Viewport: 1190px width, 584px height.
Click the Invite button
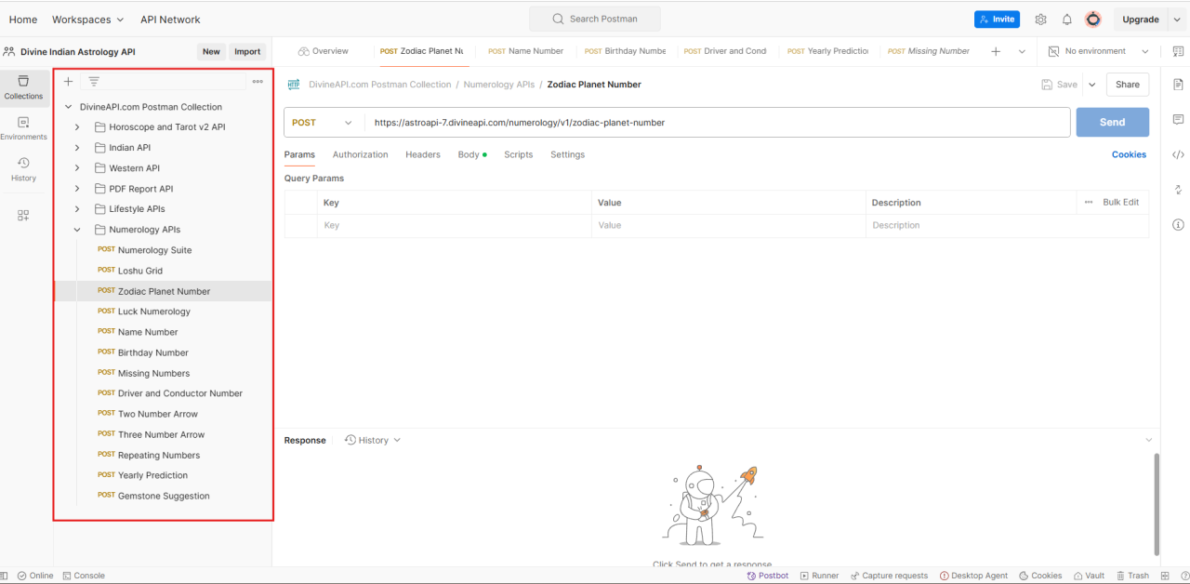pyautogui.click(x=997, y=20)
